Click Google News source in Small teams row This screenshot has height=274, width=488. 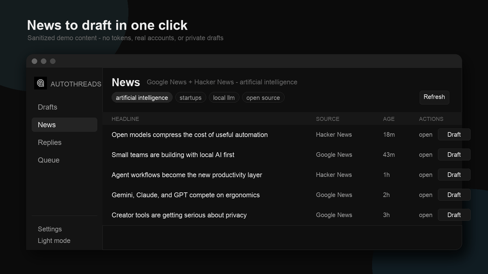tap(334, 155)
